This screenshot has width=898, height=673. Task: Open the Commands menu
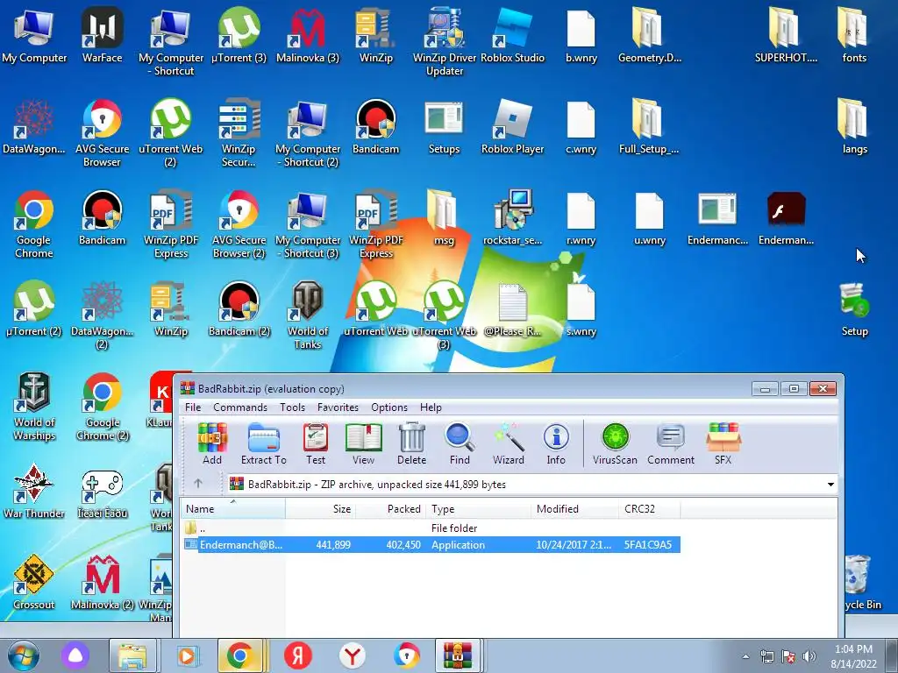pos(240,407)
